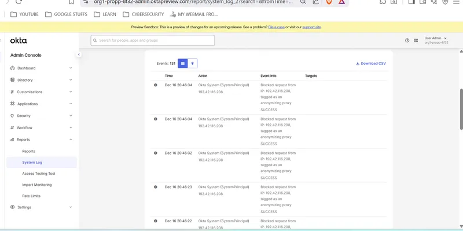Viewport: 463px width, 231px height.
Task: Click the Applications grid icon in sidebar
Action: click(12, 104)
